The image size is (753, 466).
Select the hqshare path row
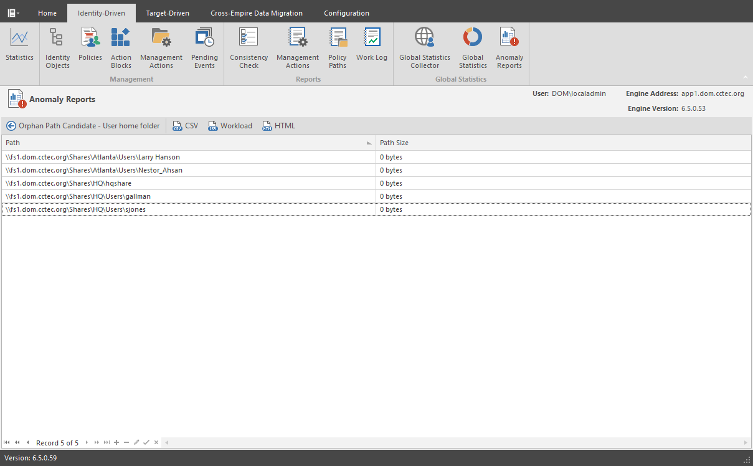coord(187,183)
